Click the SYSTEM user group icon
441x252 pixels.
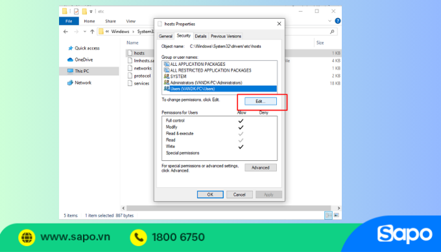[x=167, y=76]
